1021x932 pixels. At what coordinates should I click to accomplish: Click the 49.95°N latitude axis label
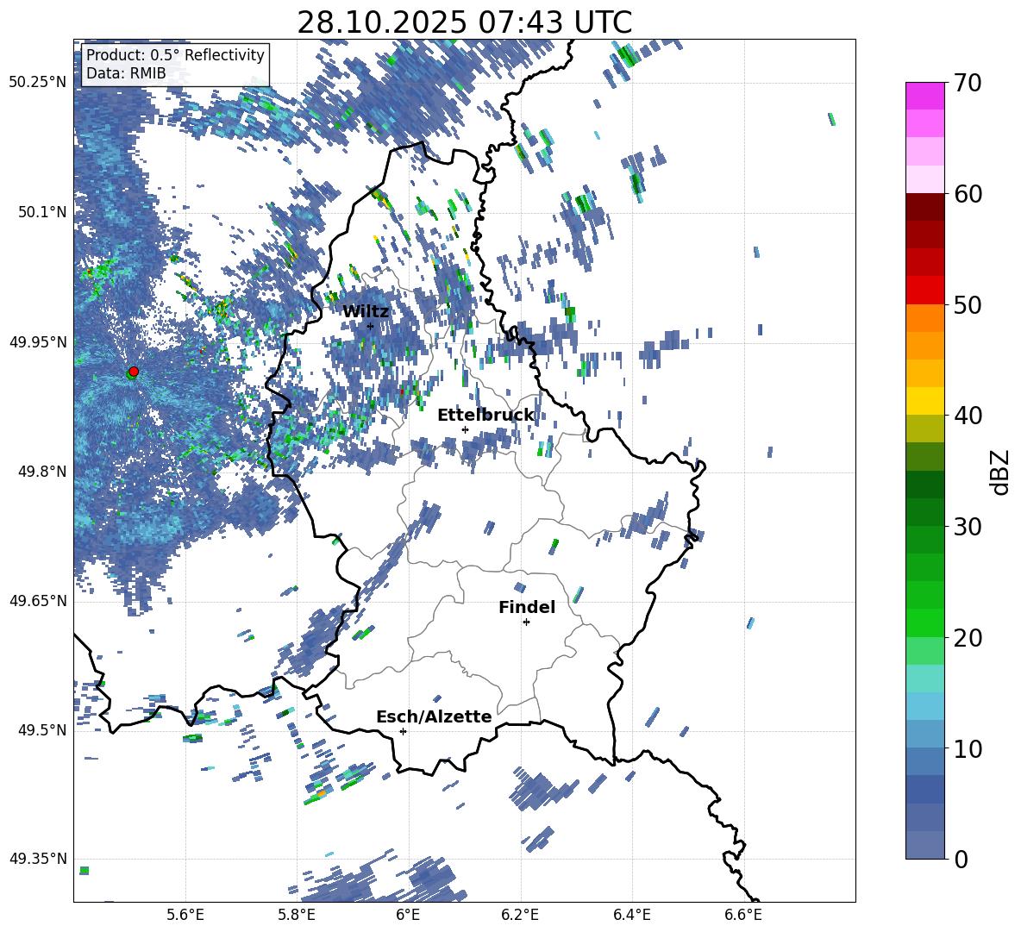[38, 342]
